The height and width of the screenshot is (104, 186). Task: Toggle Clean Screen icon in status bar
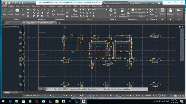pos(180,96)
